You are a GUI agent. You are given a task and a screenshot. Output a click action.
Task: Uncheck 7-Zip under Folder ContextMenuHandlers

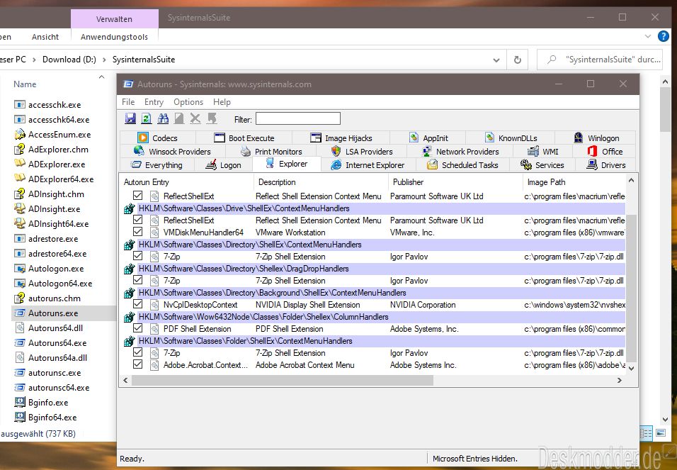point(137,352)
